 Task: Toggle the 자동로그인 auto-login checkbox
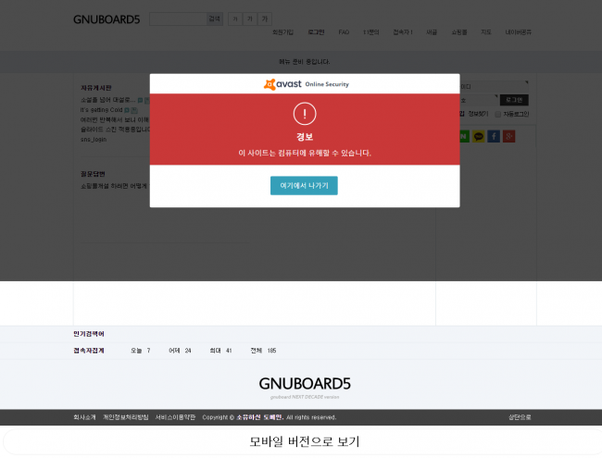coord(498,115)
